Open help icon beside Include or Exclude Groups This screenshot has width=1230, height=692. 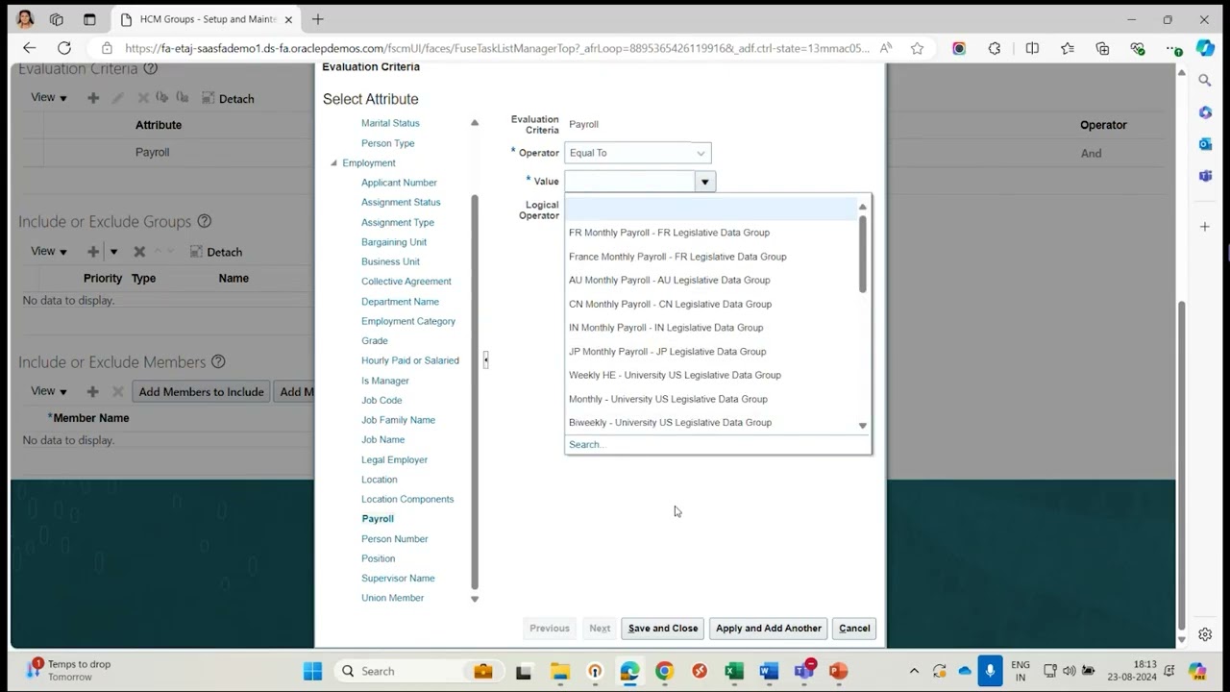[x=204, y=221]
